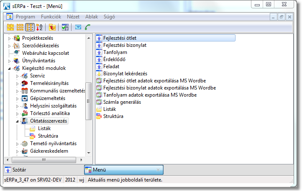Select the Oktatásszervezés tree item
Image resolution: width=302 pixels, height=192 pixels.
pyautogui.click(x=49, y=121)
